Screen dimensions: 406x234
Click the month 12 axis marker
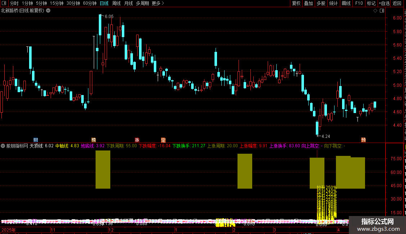pyautogui.click(x=111, y=230)
